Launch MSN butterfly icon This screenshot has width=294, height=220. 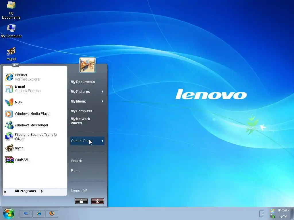pyautogui.click(x=9, y=102)
